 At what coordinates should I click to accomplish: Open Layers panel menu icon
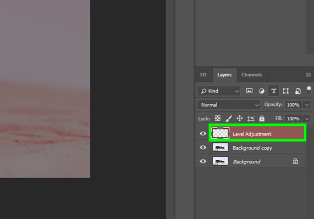(308, 75)
